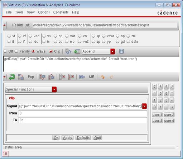Click the swap stack entries icon

(x=42, y=77)
